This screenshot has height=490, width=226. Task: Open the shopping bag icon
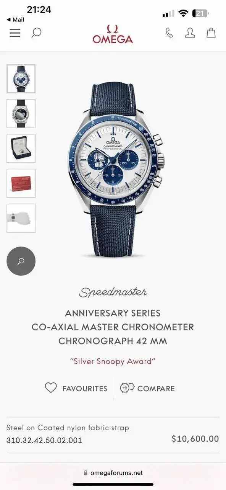(x=211, y=33)
